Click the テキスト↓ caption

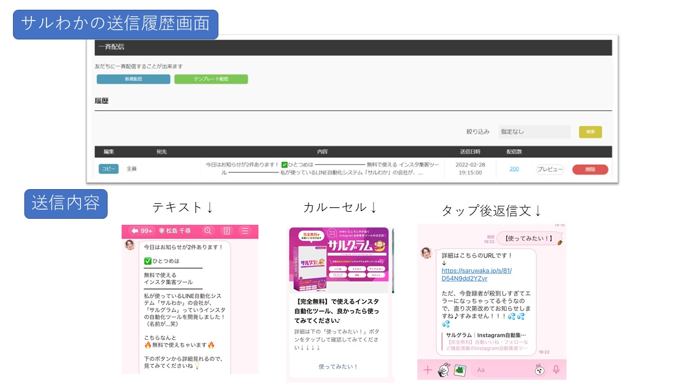pyautogui.click(x=183, y=207)
